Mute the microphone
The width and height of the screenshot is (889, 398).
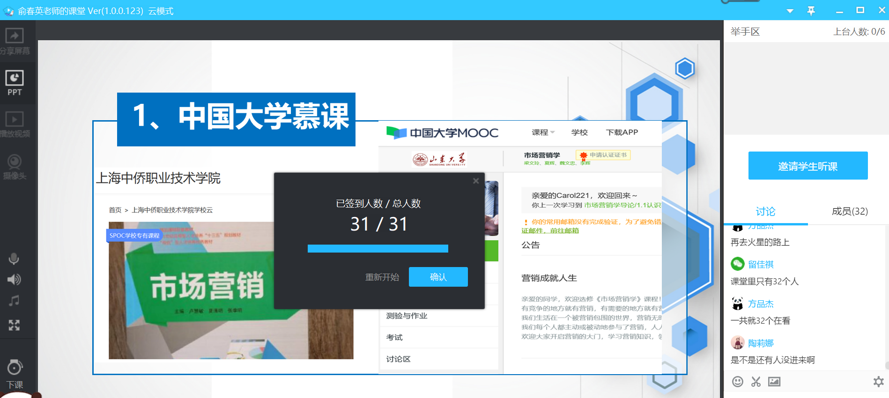tap(14, 259)
